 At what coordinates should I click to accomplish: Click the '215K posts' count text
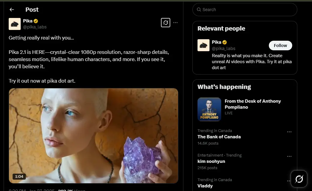[x=207, y=168]
